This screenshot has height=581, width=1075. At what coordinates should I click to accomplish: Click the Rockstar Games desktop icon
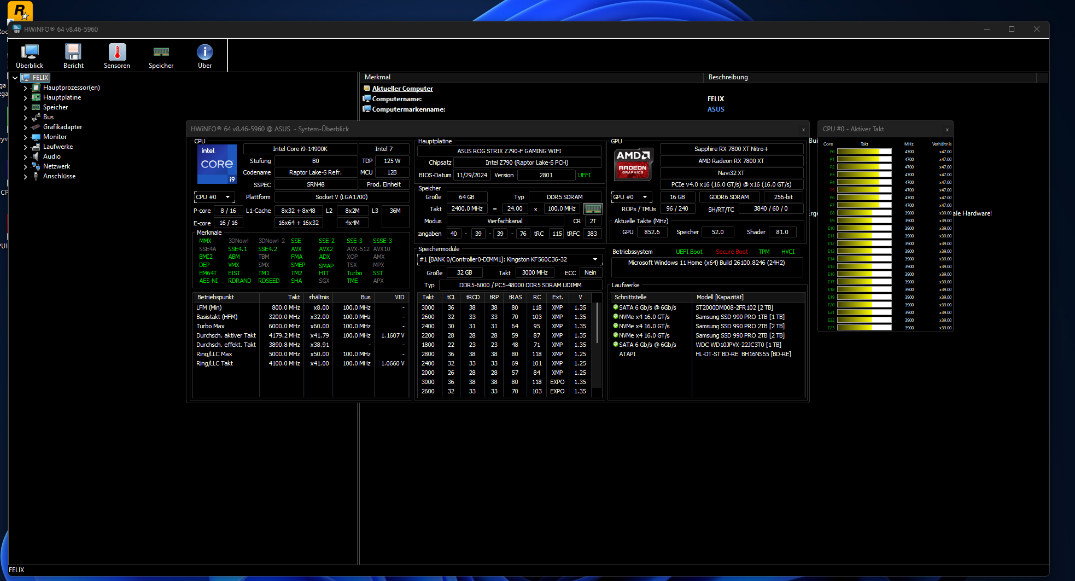point(20,11)
